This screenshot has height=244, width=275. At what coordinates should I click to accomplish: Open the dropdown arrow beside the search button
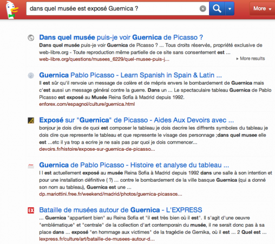[230, 9]
